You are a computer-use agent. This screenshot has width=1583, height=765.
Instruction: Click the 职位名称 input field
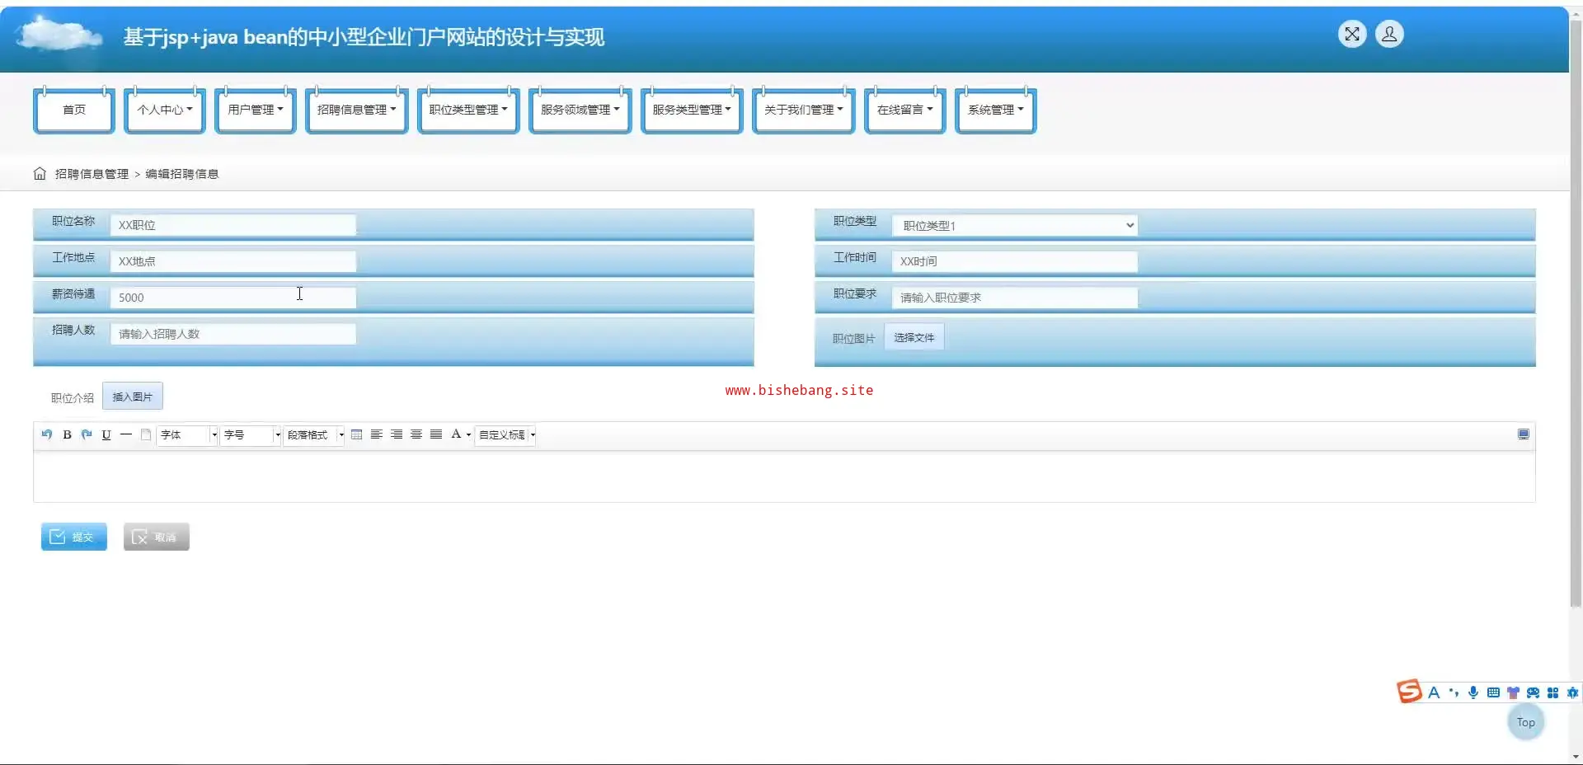(x=233, y=225)
